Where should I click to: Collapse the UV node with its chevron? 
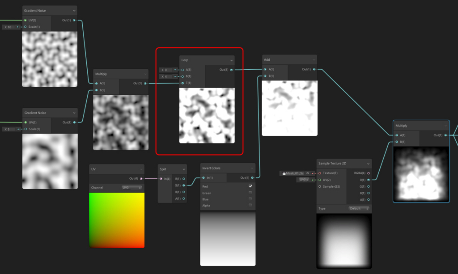(x=141, y=169)
